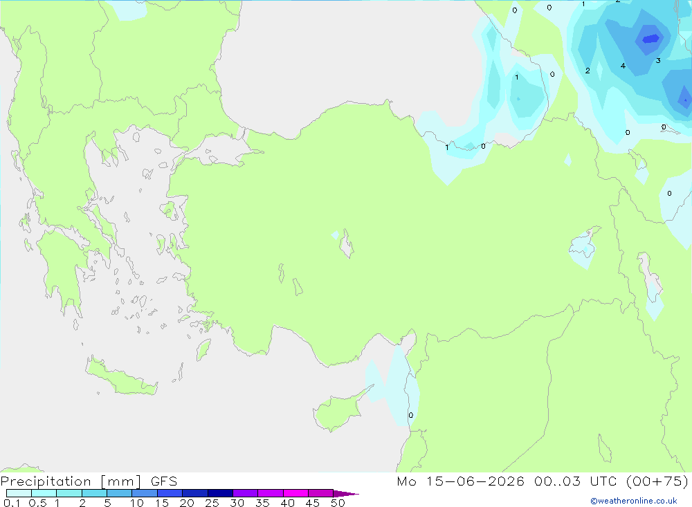Select the 5–10 mm legend color swatch
Screen dimensions: 692x507
pyautogui.click(x=120, y=493)
